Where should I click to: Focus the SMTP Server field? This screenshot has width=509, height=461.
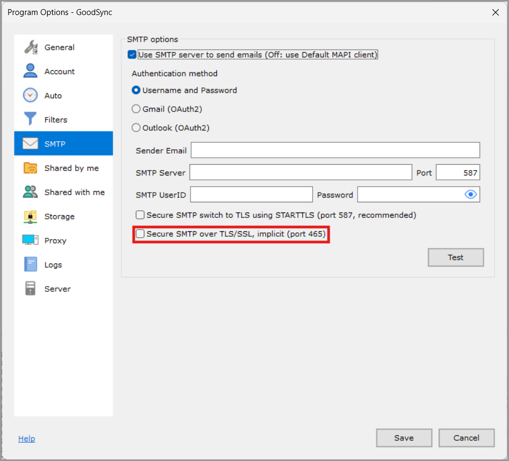tap(301, 172)
